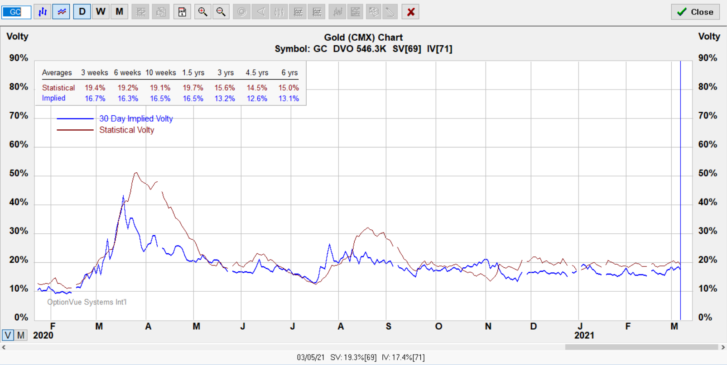This screenshot has width=727, height=365.
Task: Click the scrollbar left arrow
Action: point(4,347)
